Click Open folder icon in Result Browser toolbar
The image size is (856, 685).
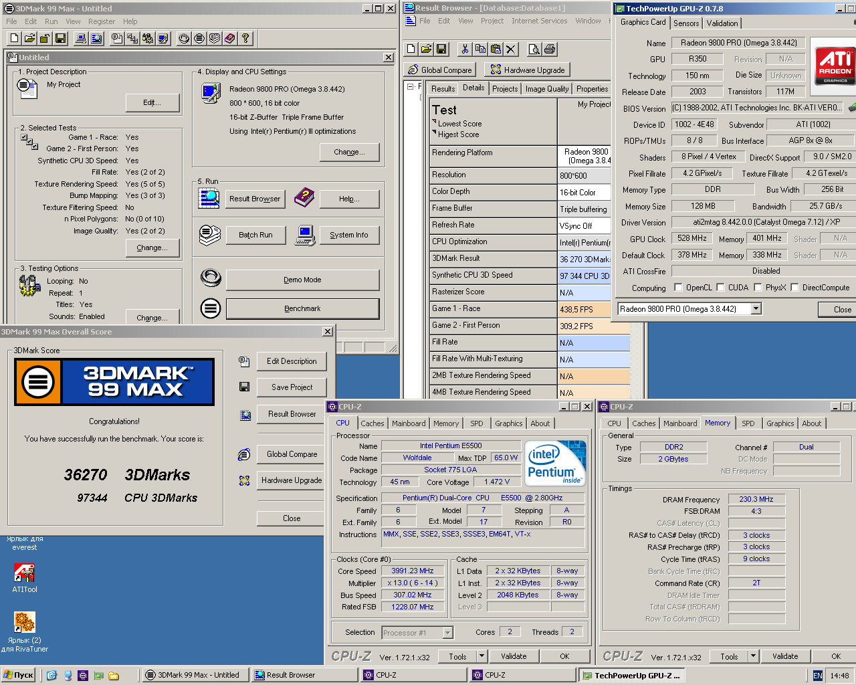tap(426, 49)
